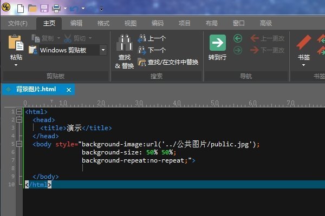Click the Print icon in quick access toolbar

[56, 9]
